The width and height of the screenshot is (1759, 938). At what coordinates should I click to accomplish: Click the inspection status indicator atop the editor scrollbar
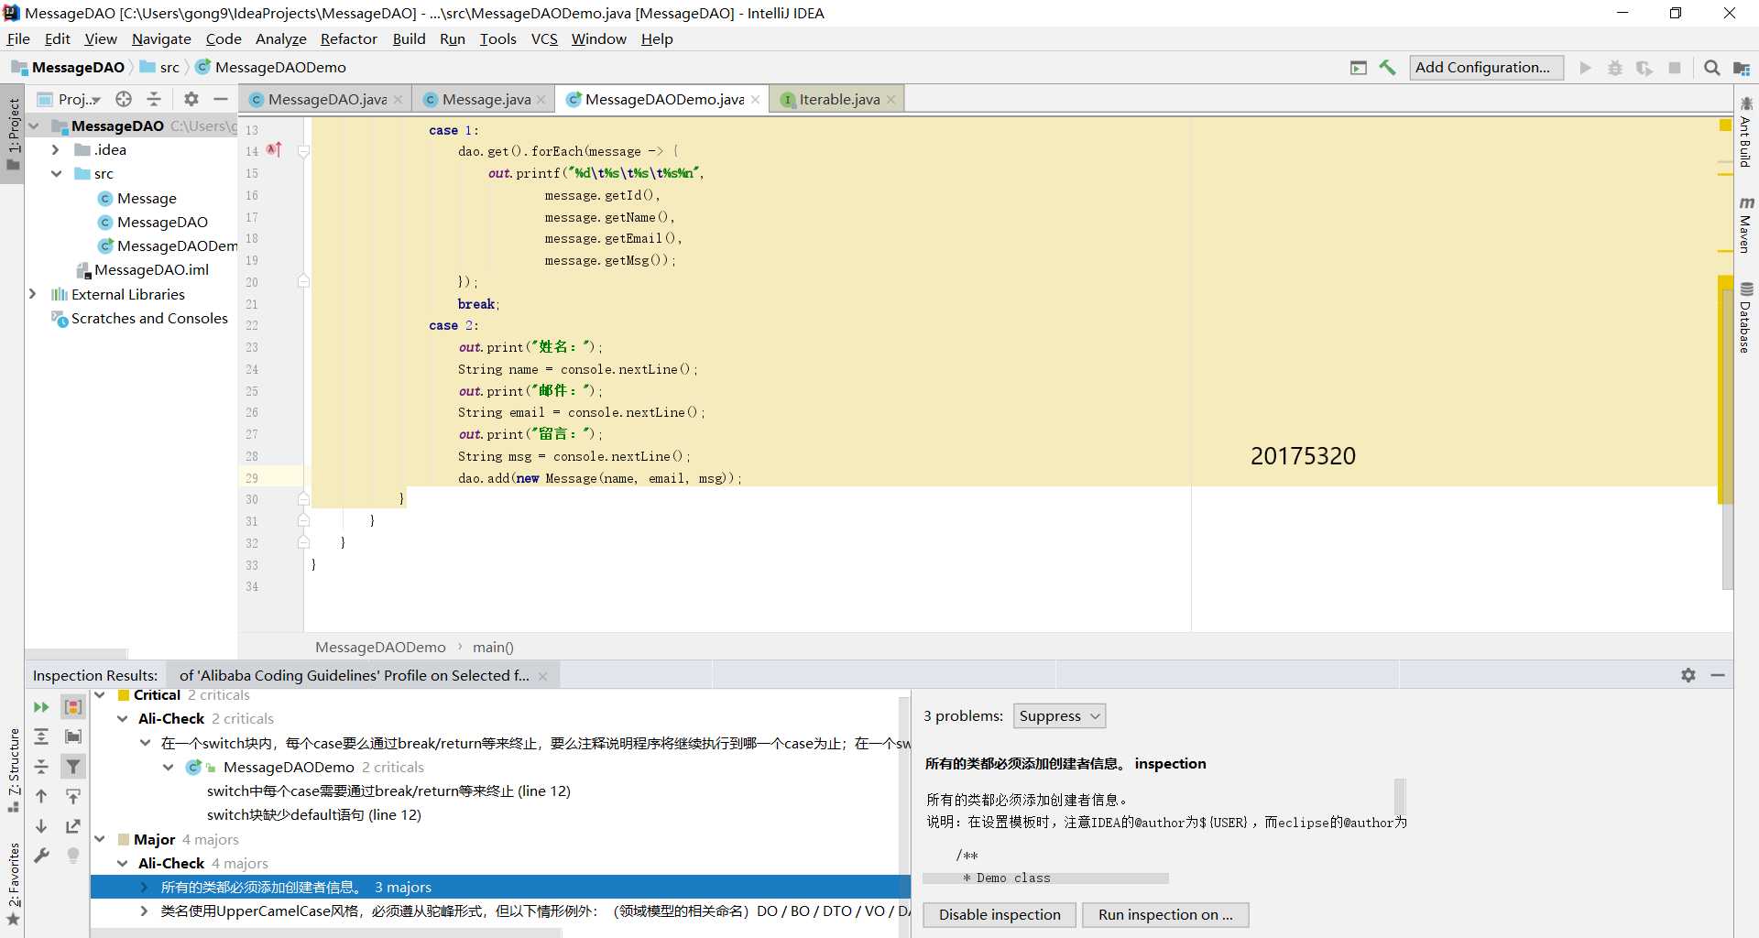(1725, 125)
